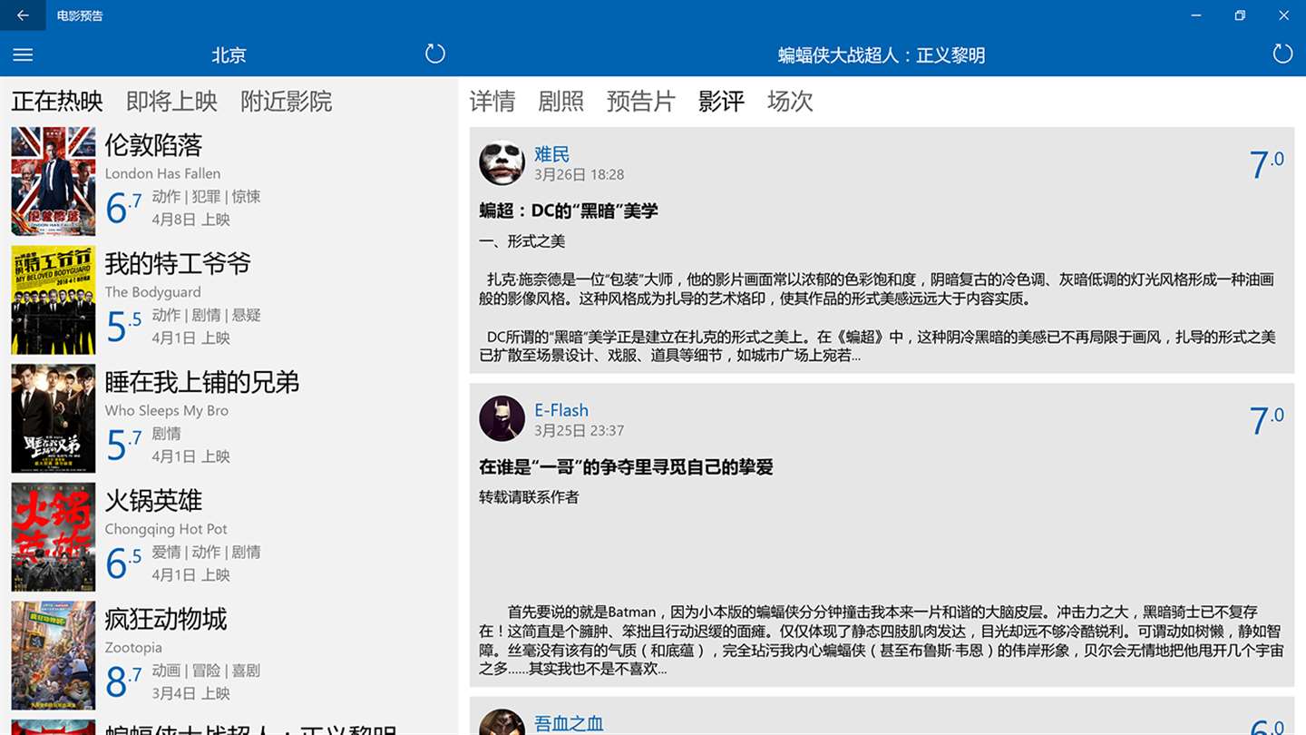Click the English title Chongqing Hot Pot
Screen dimensions: 1306x735
coord(166,529)
